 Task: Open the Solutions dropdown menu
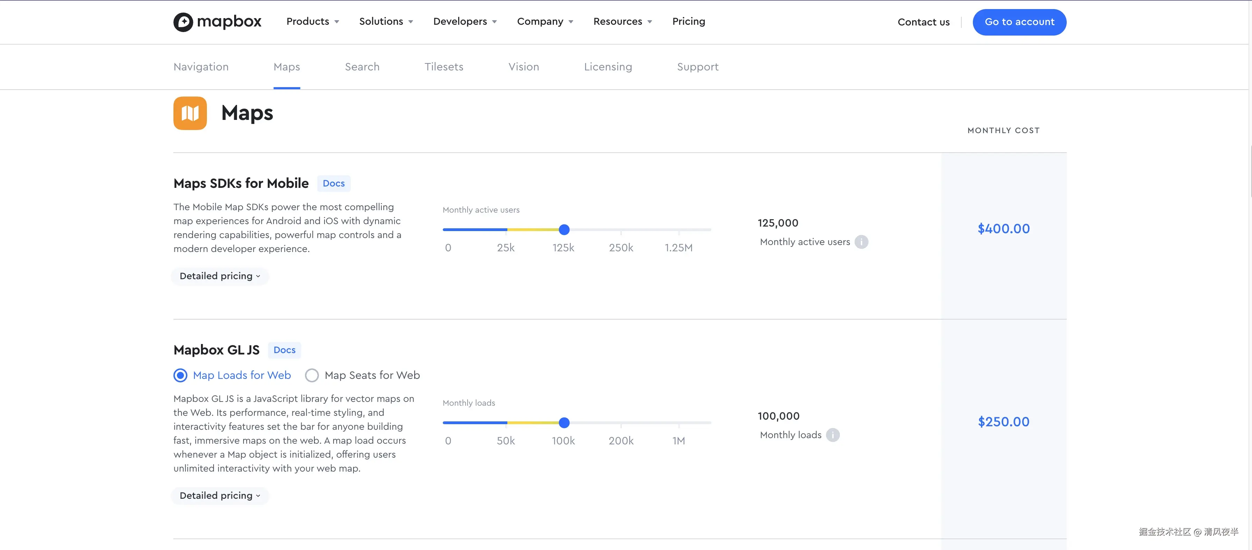point(386,21)
